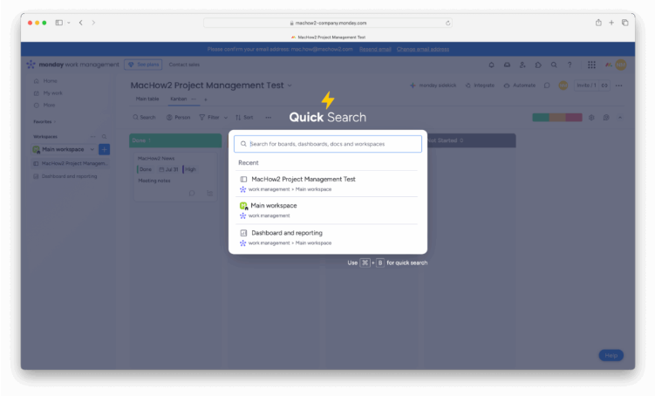Click the Sort button
Image resolution: width=655 pixels, height=396 pixels.
pos(244,118)
